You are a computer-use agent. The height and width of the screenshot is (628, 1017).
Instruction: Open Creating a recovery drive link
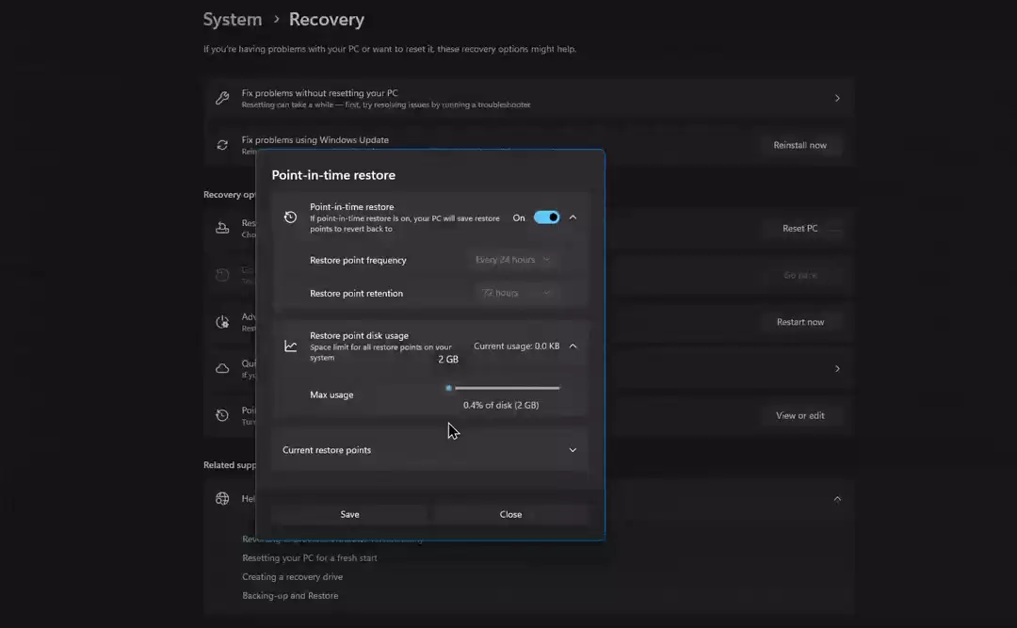(293, 577)
